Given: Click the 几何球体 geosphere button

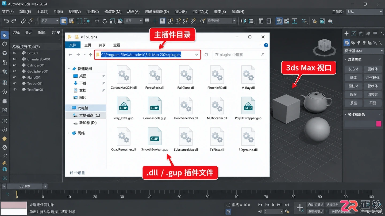Looking at the screenshot, I should [373, 78].
